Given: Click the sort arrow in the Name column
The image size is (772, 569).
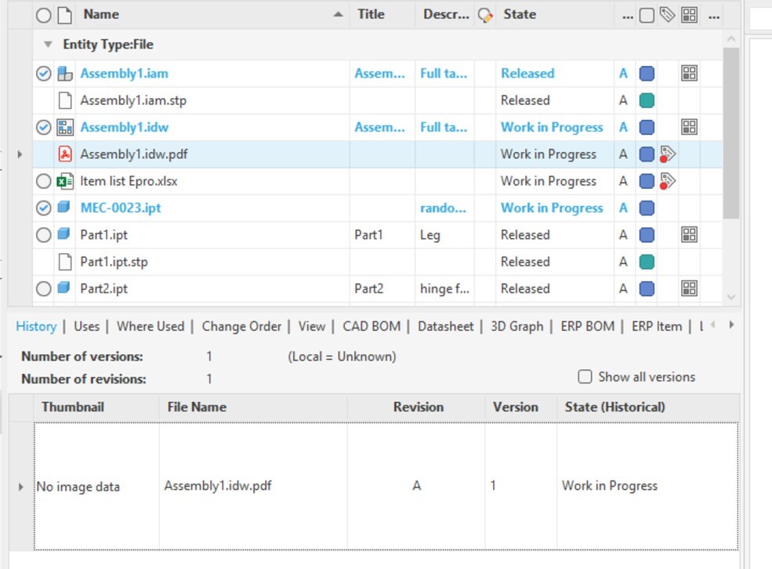Looking at the screenshot, I should pyautogui.click(x=338, y=14).
